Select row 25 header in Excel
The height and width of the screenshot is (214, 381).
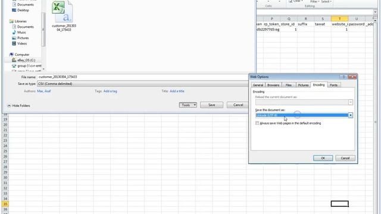pos(5,151)
